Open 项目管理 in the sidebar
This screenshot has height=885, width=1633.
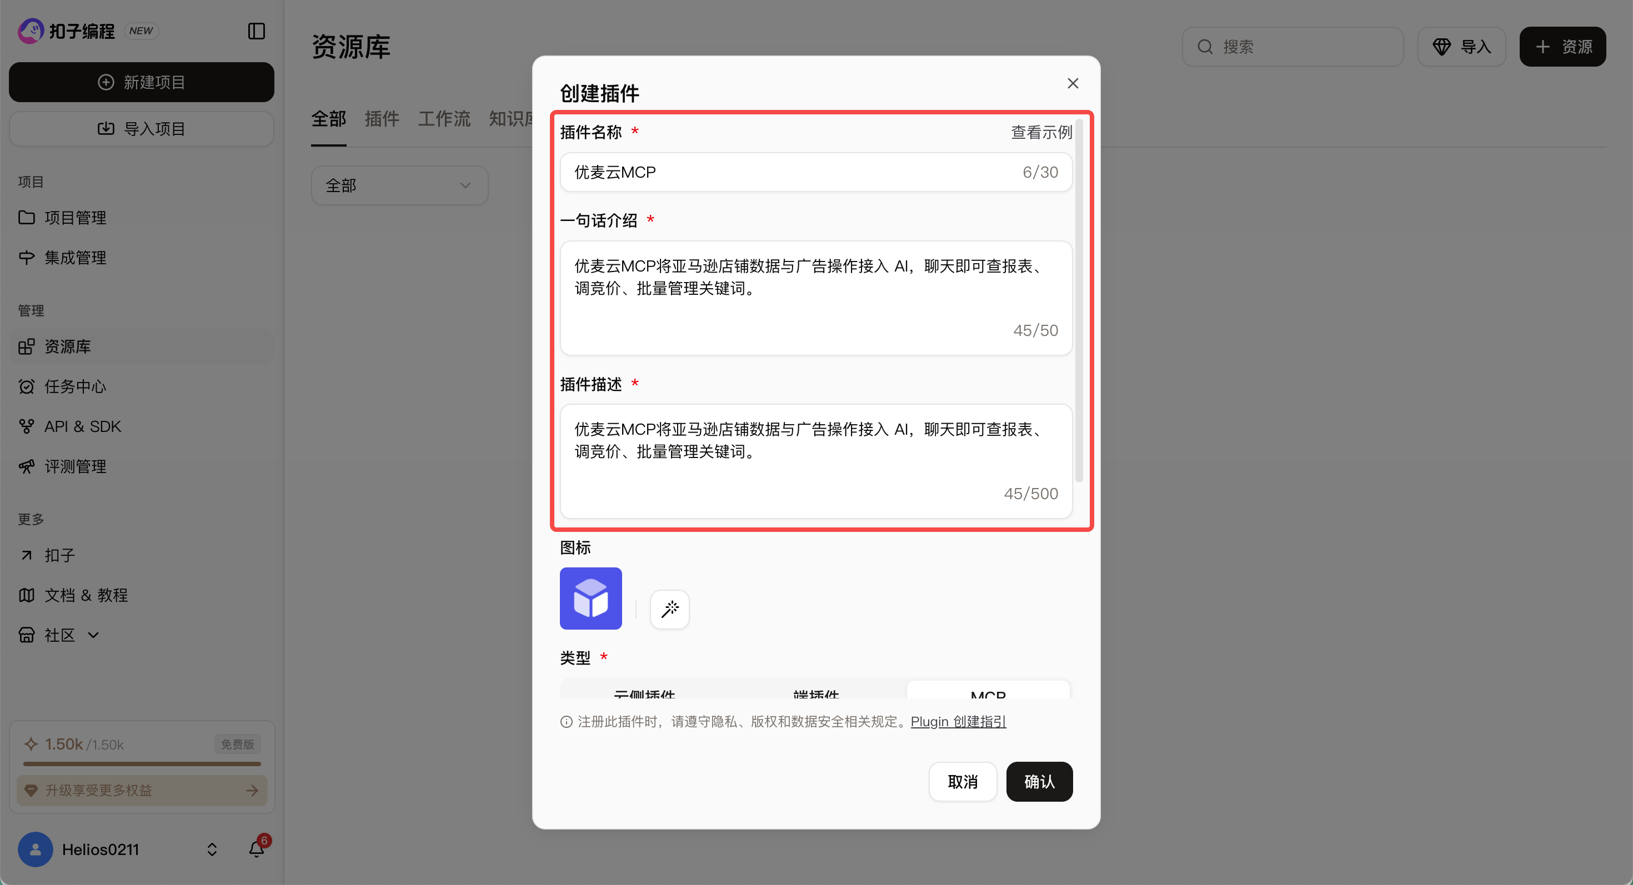(142, 217)
